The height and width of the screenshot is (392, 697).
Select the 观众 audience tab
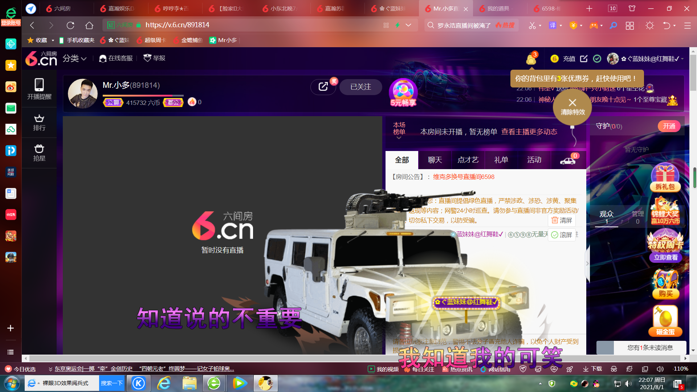pyautogui.click(x=606, y=217)
